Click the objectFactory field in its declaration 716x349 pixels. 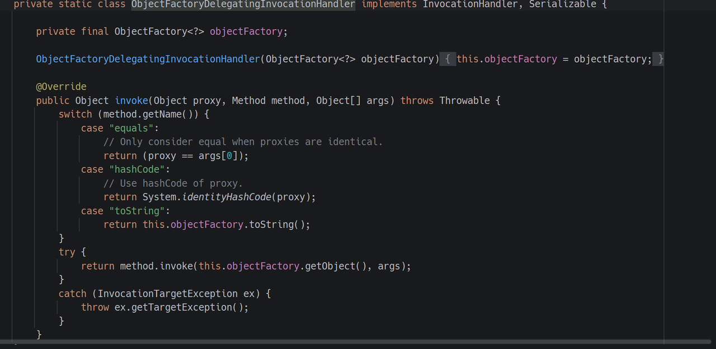(x=246, y=32)
